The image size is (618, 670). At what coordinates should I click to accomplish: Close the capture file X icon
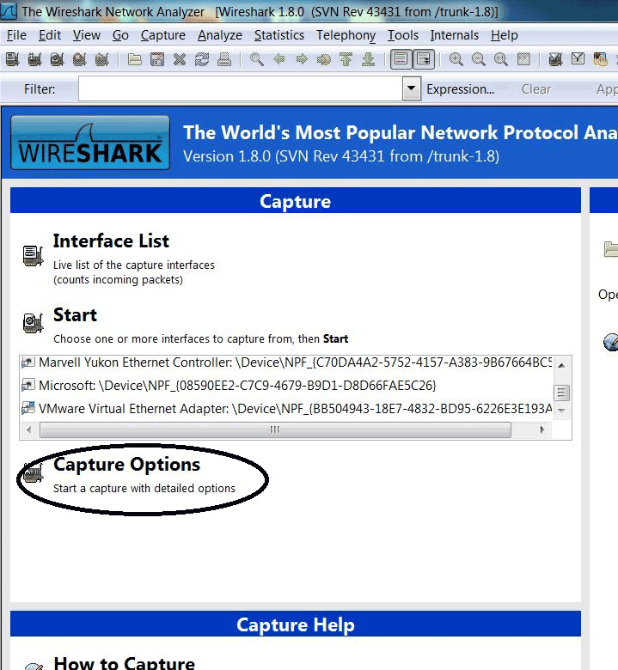coord(180,59)
